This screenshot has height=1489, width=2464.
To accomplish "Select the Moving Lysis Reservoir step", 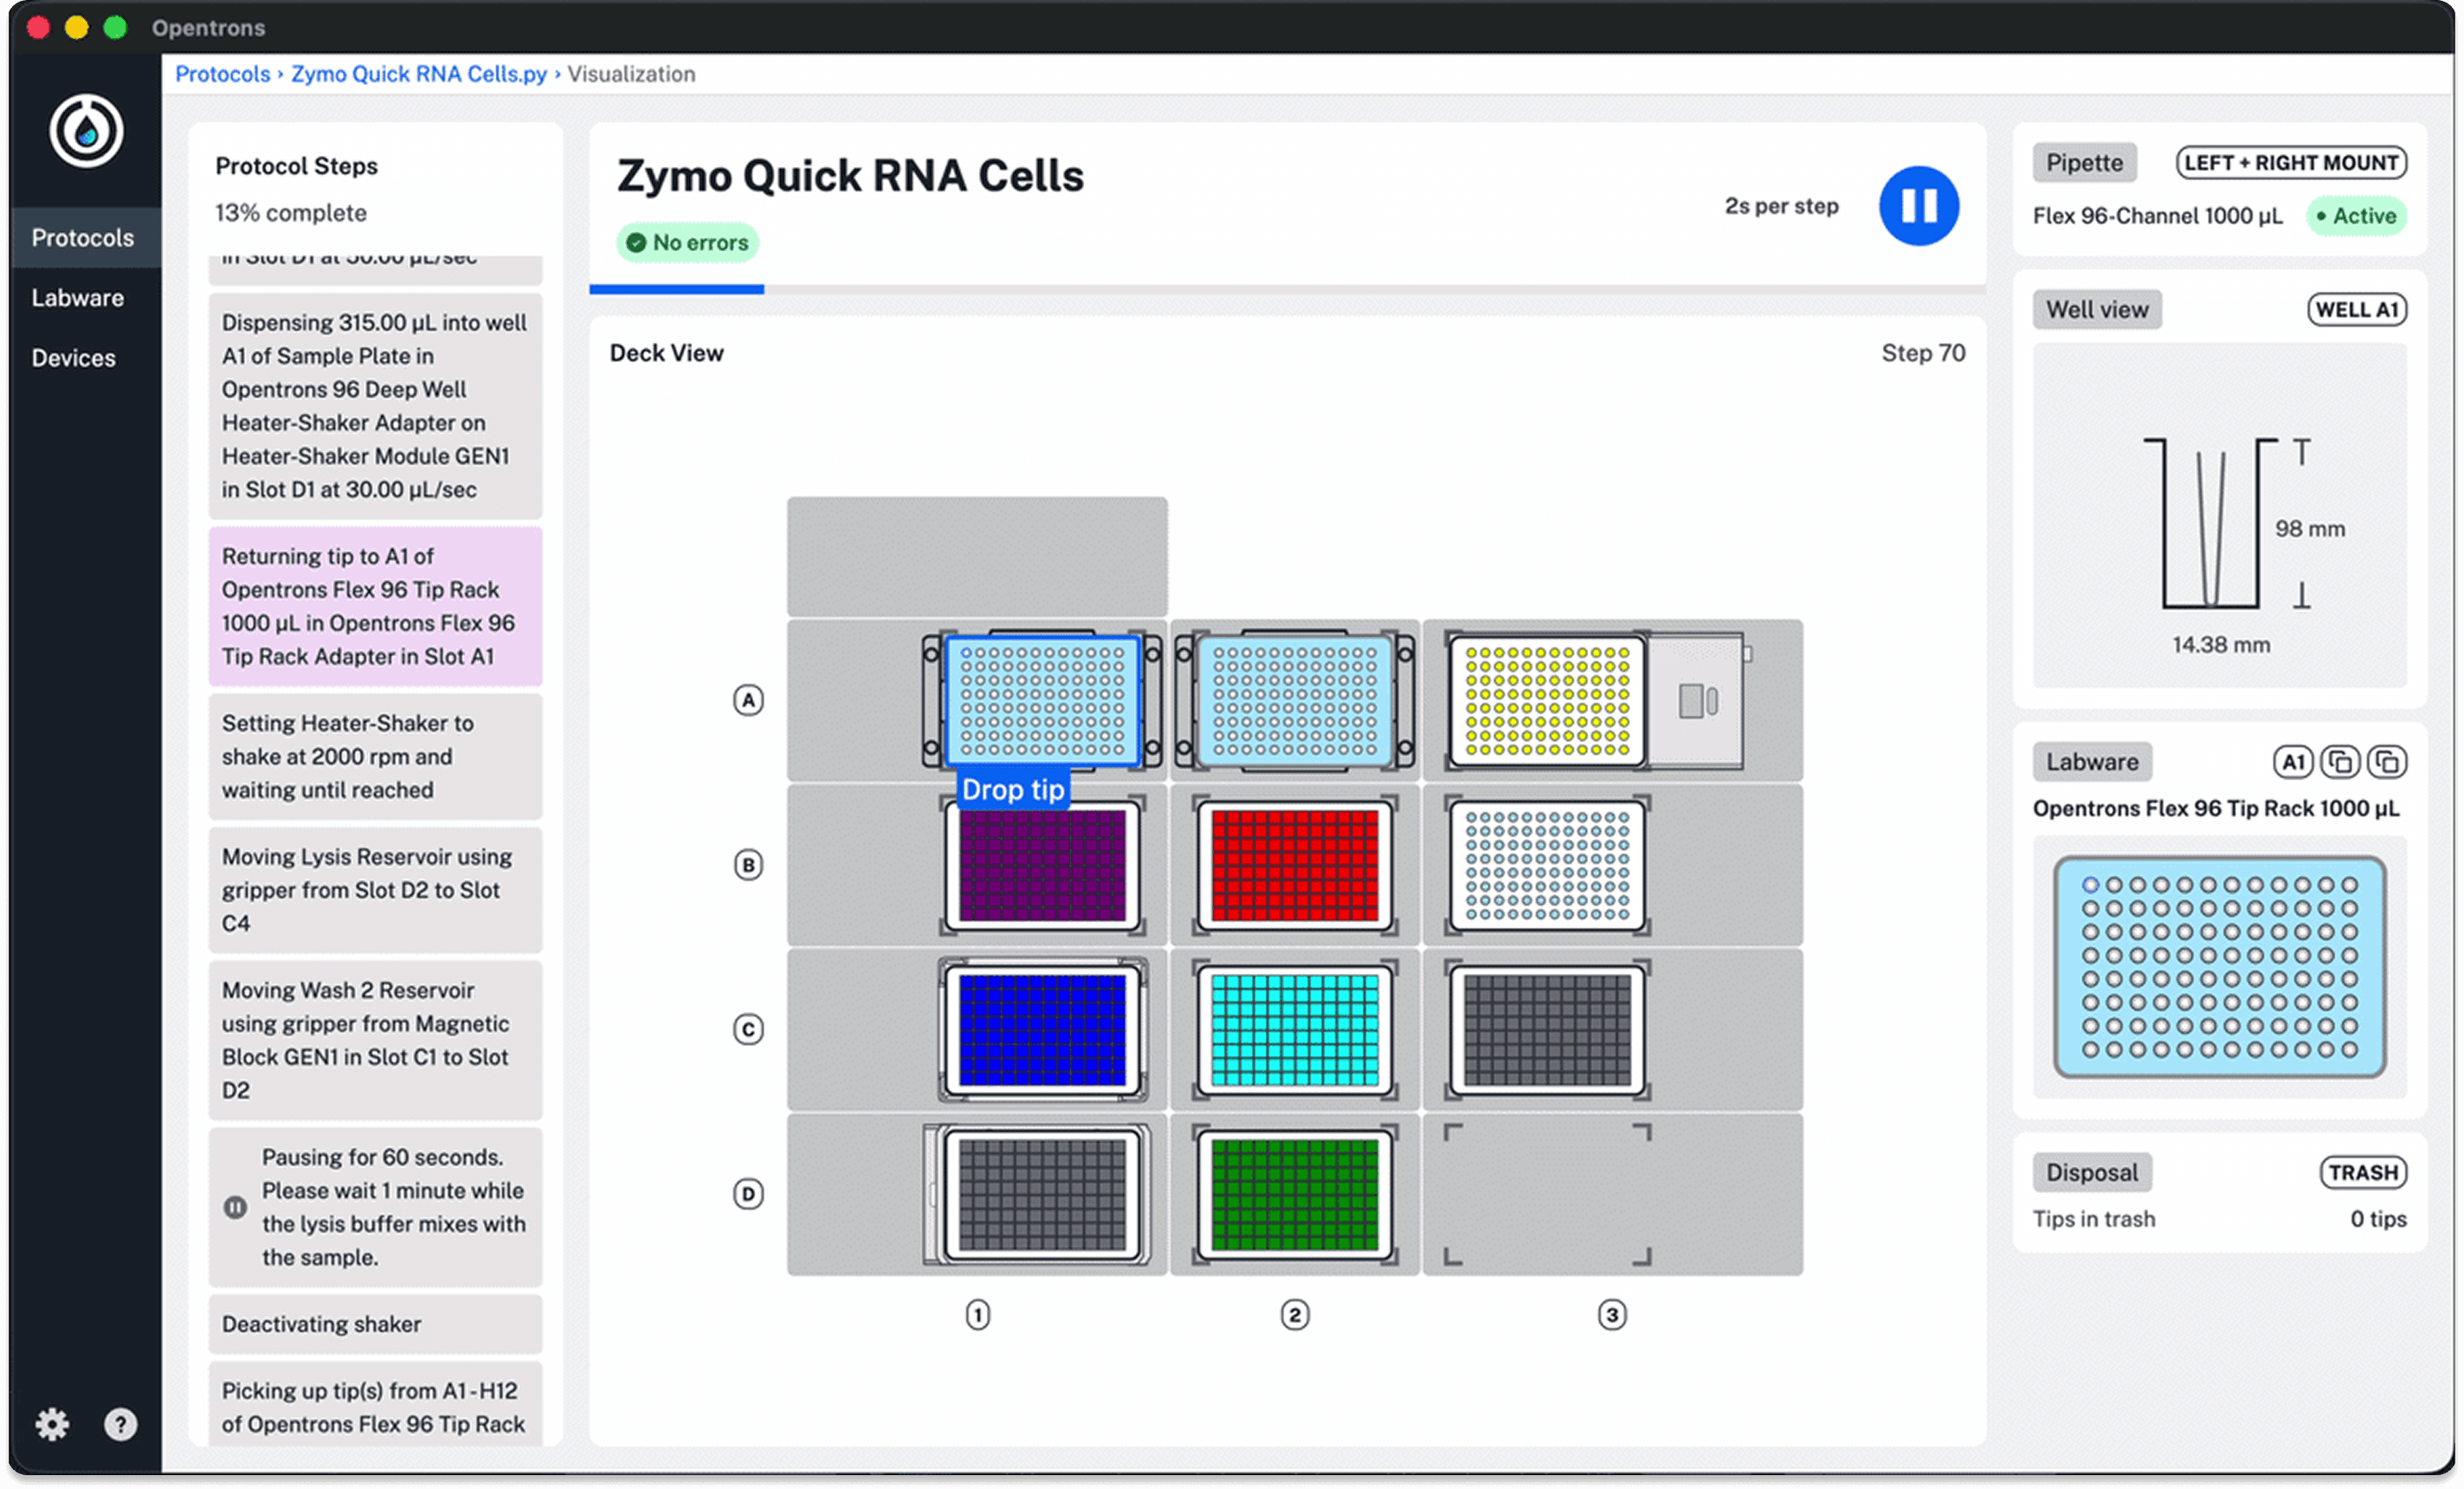I will click(x=375, y=891).
